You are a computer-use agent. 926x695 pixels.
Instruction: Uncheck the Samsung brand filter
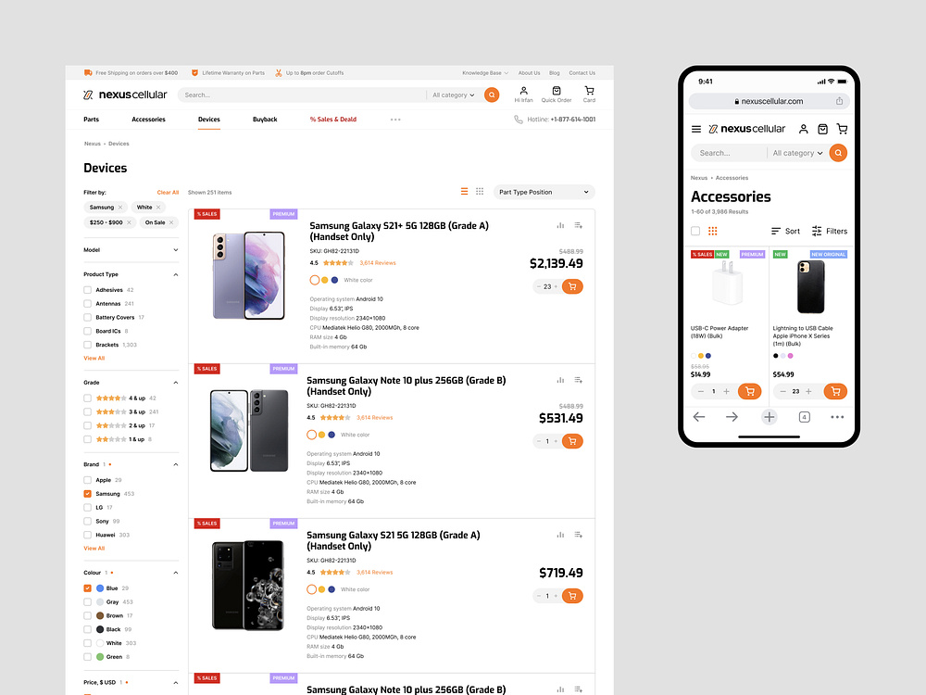(85, 494)
